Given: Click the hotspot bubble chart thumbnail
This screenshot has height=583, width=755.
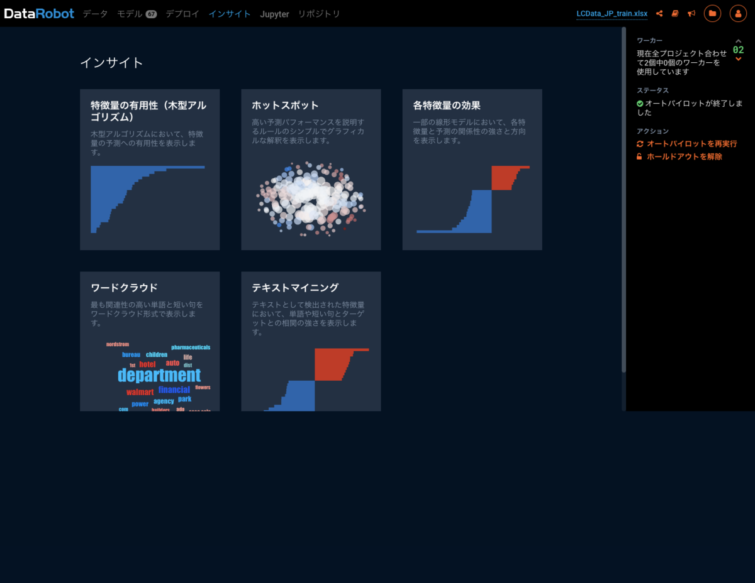Looking at the screenshot, I should pos(311,199).
